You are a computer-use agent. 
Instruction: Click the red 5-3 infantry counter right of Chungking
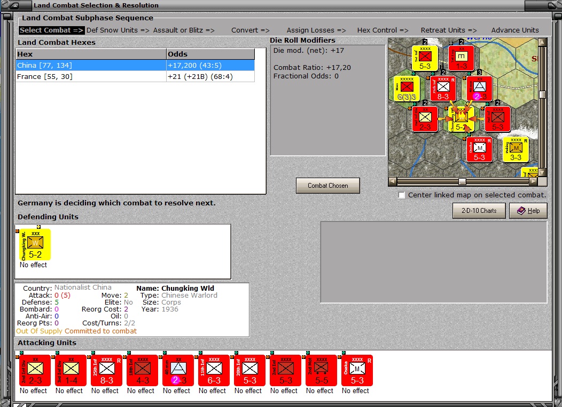tap(498, 119)
